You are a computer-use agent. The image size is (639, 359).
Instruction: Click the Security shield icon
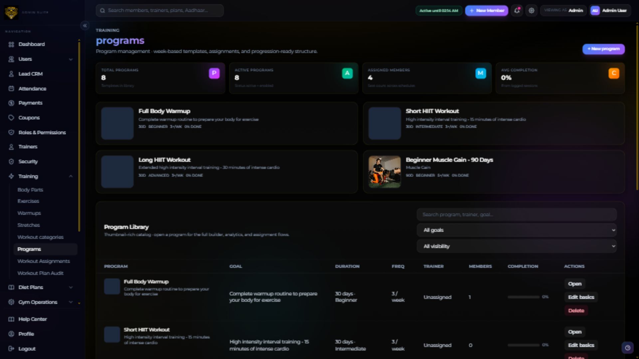click(11, 162)
